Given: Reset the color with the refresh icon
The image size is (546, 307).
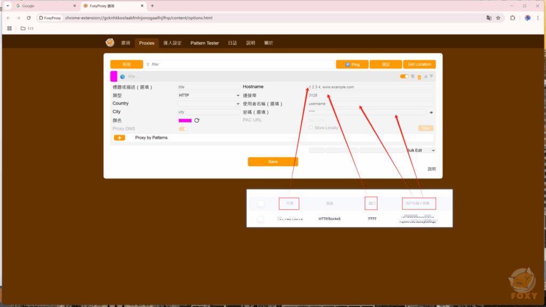Looking at the screenshot, I should [x=197, y=120].
